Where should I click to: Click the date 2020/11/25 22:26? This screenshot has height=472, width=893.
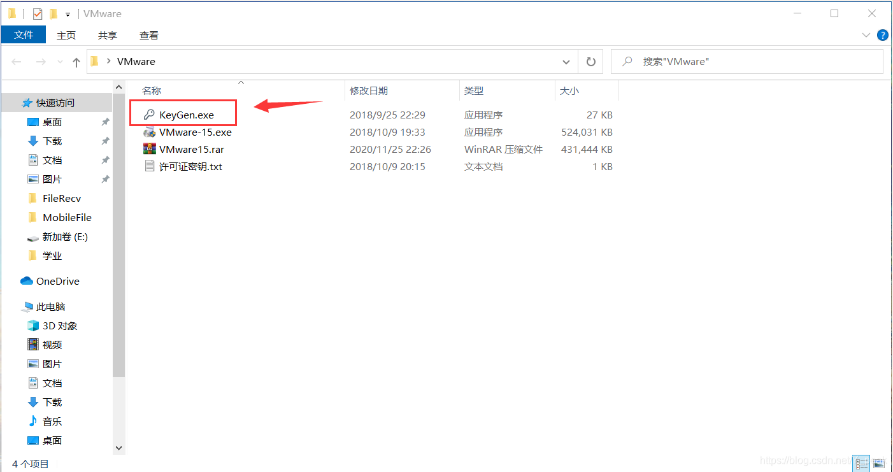(x=390, y=150)
